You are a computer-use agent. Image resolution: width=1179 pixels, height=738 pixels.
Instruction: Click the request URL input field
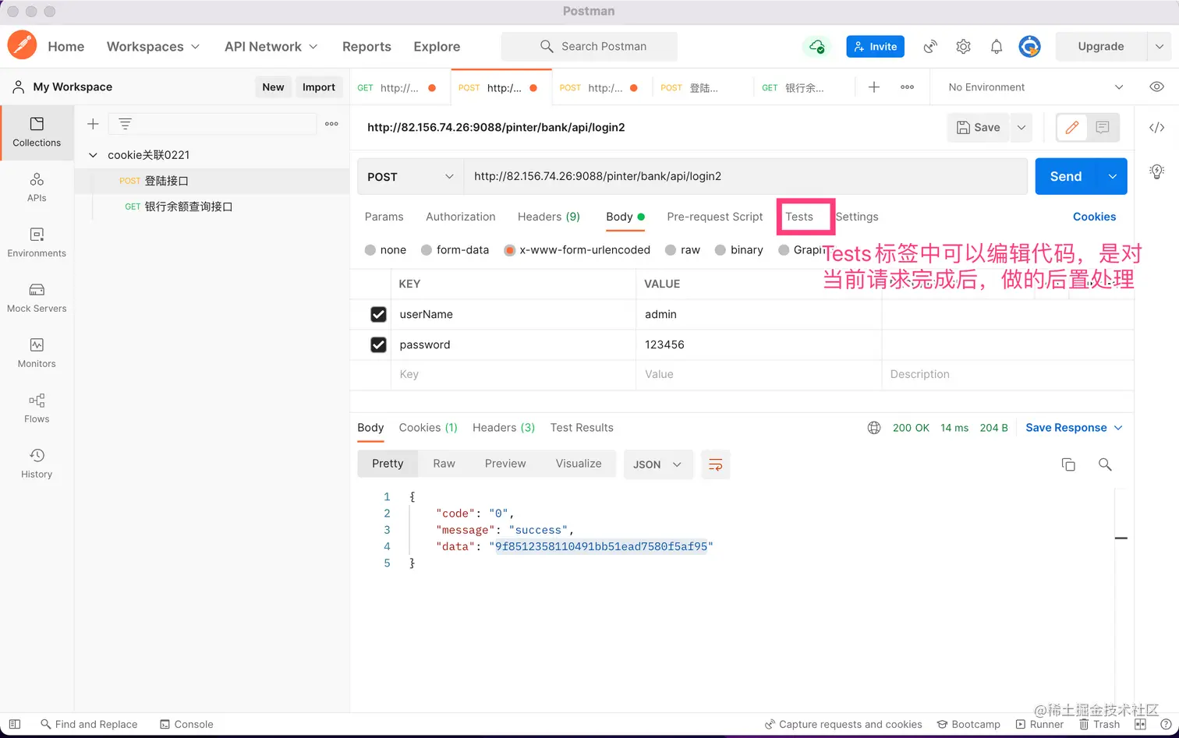point(745,177)
